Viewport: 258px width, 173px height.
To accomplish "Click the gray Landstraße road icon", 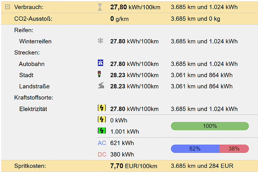I will [100, 86].
